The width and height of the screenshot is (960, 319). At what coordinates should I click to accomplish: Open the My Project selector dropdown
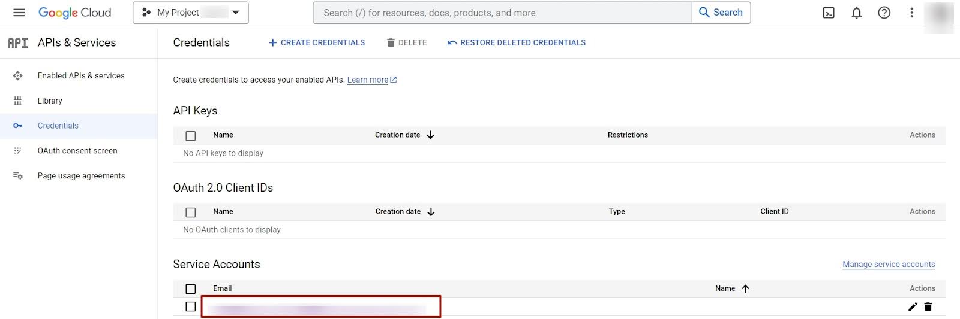point(191,13)
